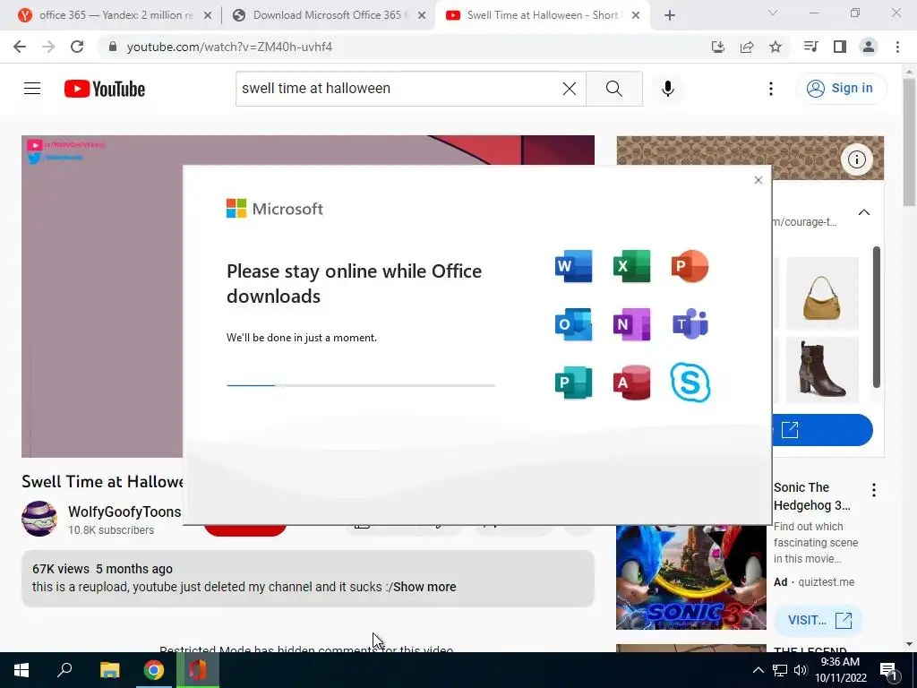
Task: Click the Teams icon in Office installer
Action: pos(690,323)
